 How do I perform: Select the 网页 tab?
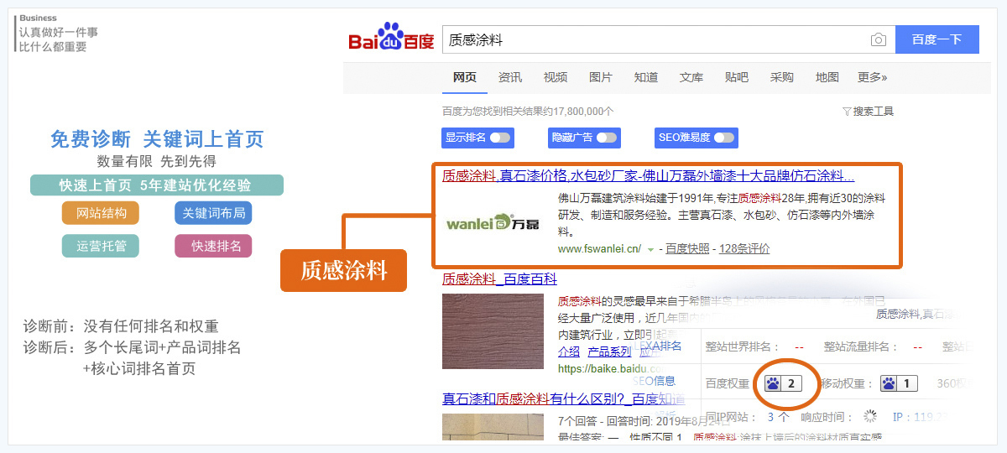465,77
